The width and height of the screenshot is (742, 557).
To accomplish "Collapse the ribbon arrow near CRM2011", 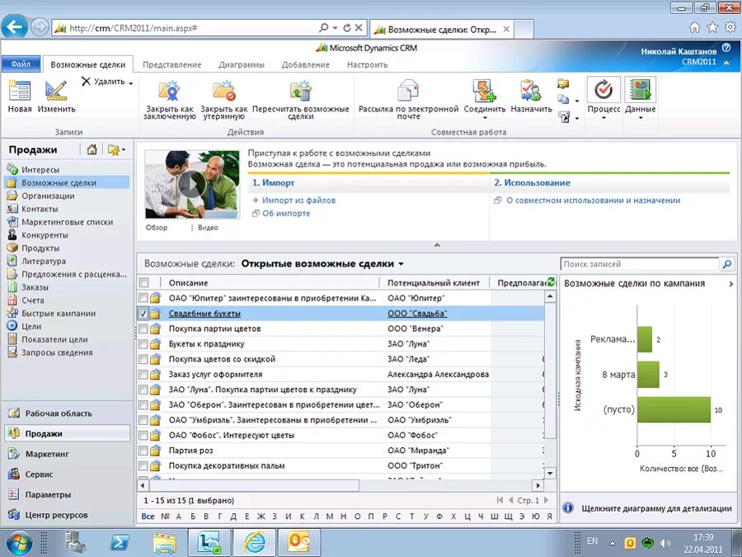I will tap(726, 63).
